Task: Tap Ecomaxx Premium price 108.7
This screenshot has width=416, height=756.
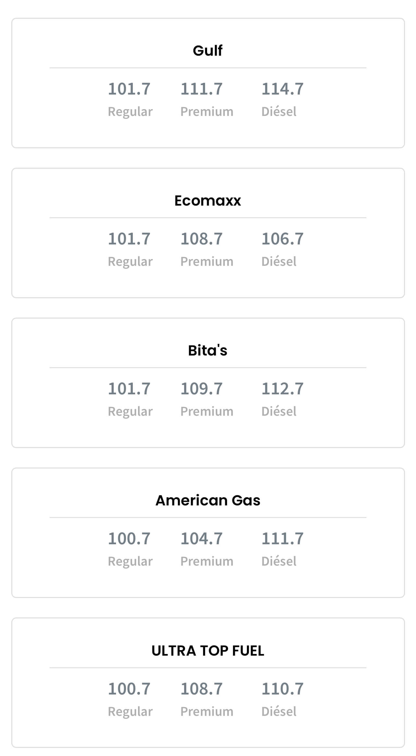Action: (202, 239)
